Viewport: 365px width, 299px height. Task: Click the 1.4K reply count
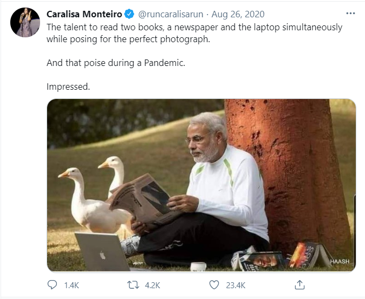(70, 285)
